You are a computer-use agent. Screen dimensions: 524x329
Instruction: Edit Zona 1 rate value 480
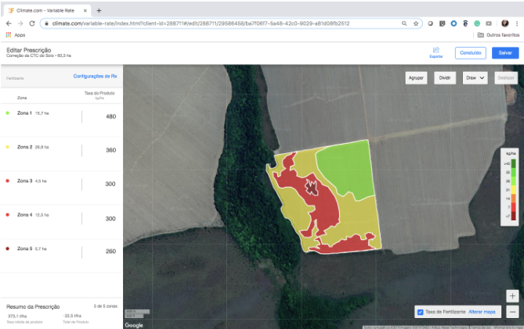[110, 116]
